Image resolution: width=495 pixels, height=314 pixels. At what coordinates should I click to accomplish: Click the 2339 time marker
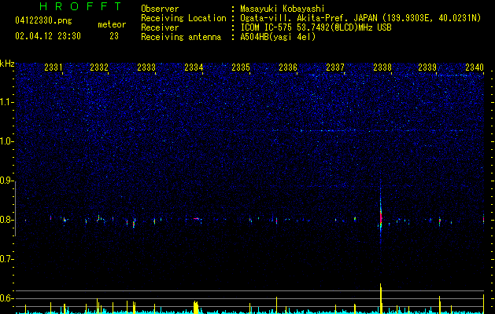point(427,68)
